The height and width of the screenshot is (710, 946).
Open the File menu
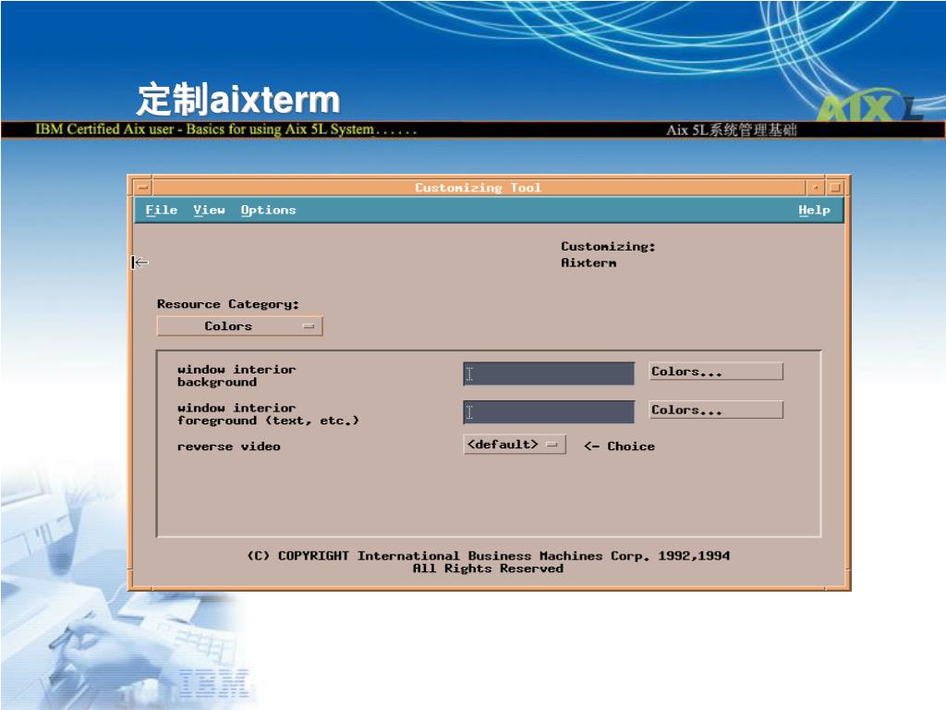(x=161, y=210)
